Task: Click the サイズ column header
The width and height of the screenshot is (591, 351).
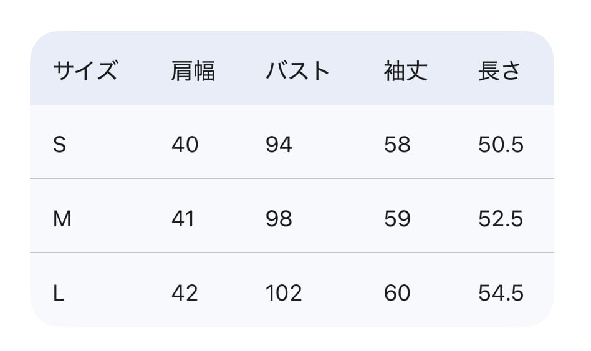Action: click(85, 71)
